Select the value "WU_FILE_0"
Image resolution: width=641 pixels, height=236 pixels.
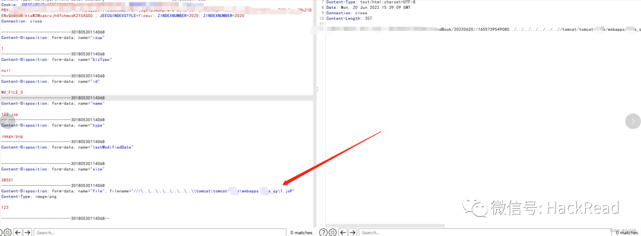click(x=12, y=92)
